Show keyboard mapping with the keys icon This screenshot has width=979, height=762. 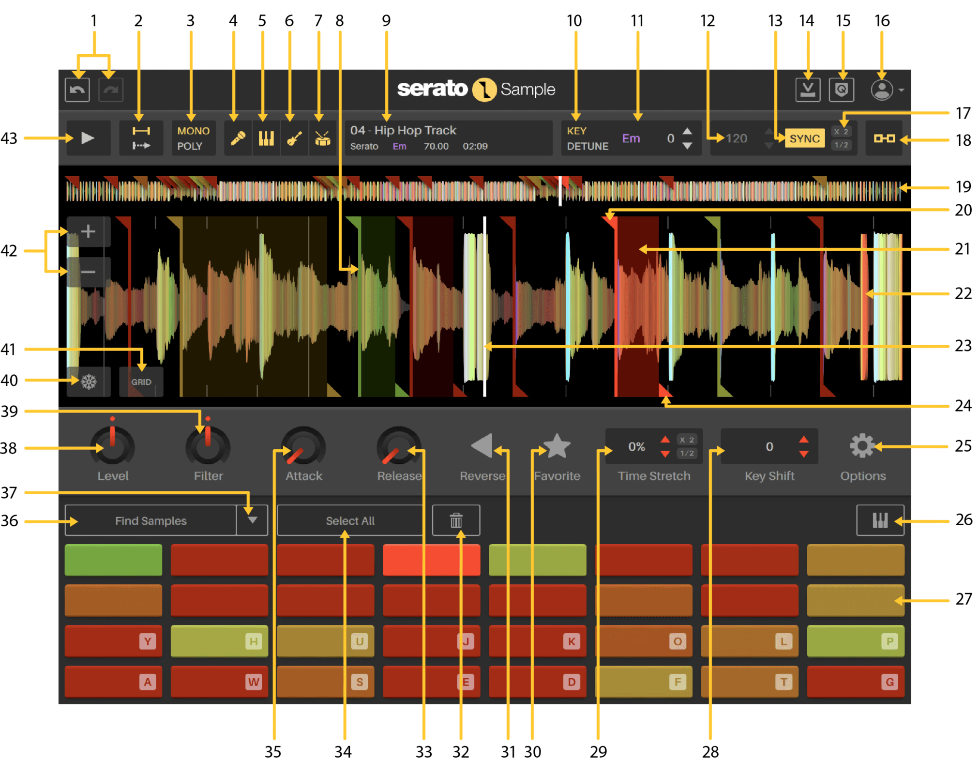[x=880, y=520]
